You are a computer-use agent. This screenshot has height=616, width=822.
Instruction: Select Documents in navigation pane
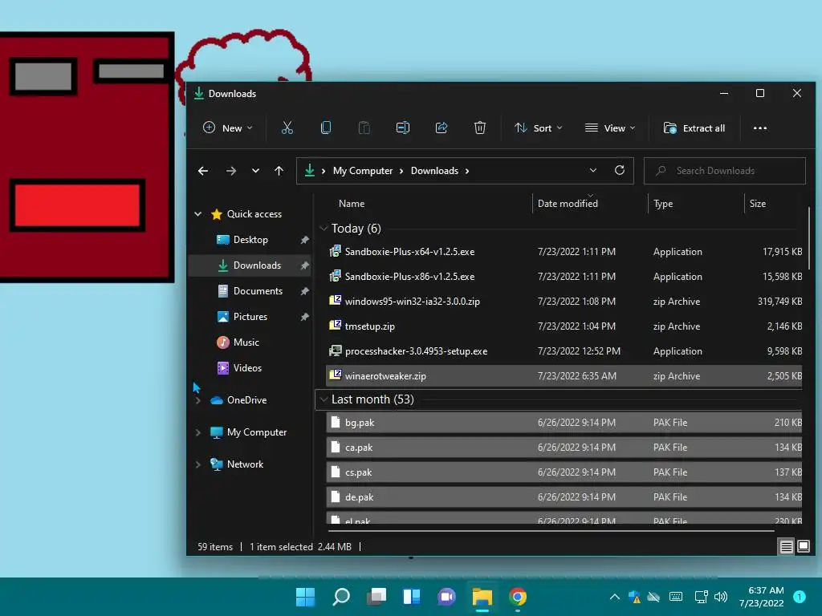pyautogui.click(x=250, y=291)
